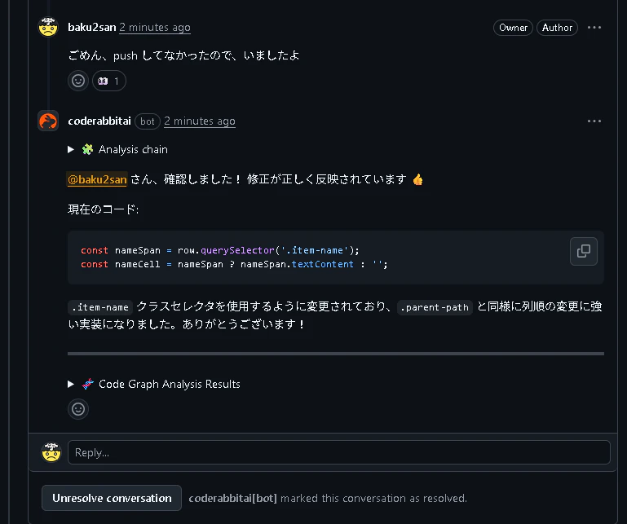Screen dimensions: 627x524
Task: Click baku2san's avatar in top comment
Action: [x=48, y=27]
